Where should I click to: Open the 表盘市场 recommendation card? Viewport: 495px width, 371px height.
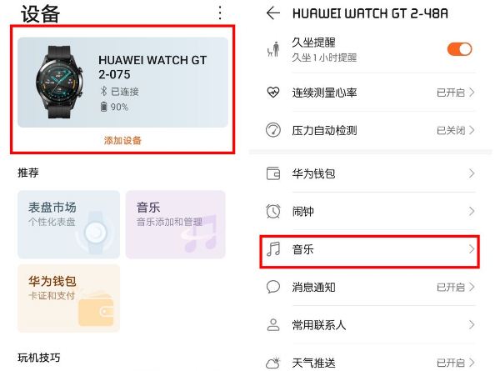(x=68, y=224)
